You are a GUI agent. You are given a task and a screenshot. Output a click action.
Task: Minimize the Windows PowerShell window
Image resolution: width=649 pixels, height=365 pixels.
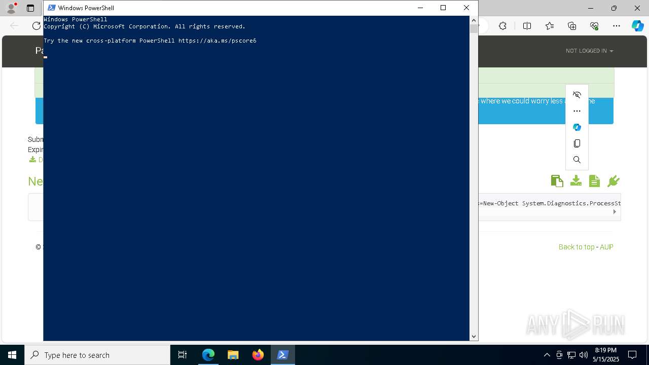click(420, 8)
